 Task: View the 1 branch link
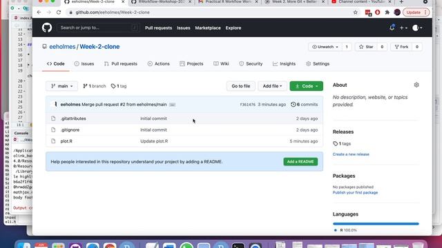(x=95, y=86)
